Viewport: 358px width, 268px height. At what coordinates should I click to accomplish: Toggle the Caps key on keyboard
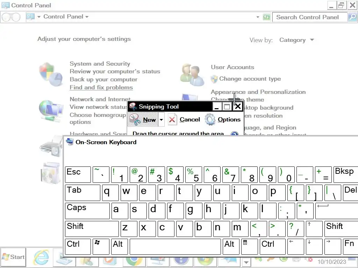87,211
